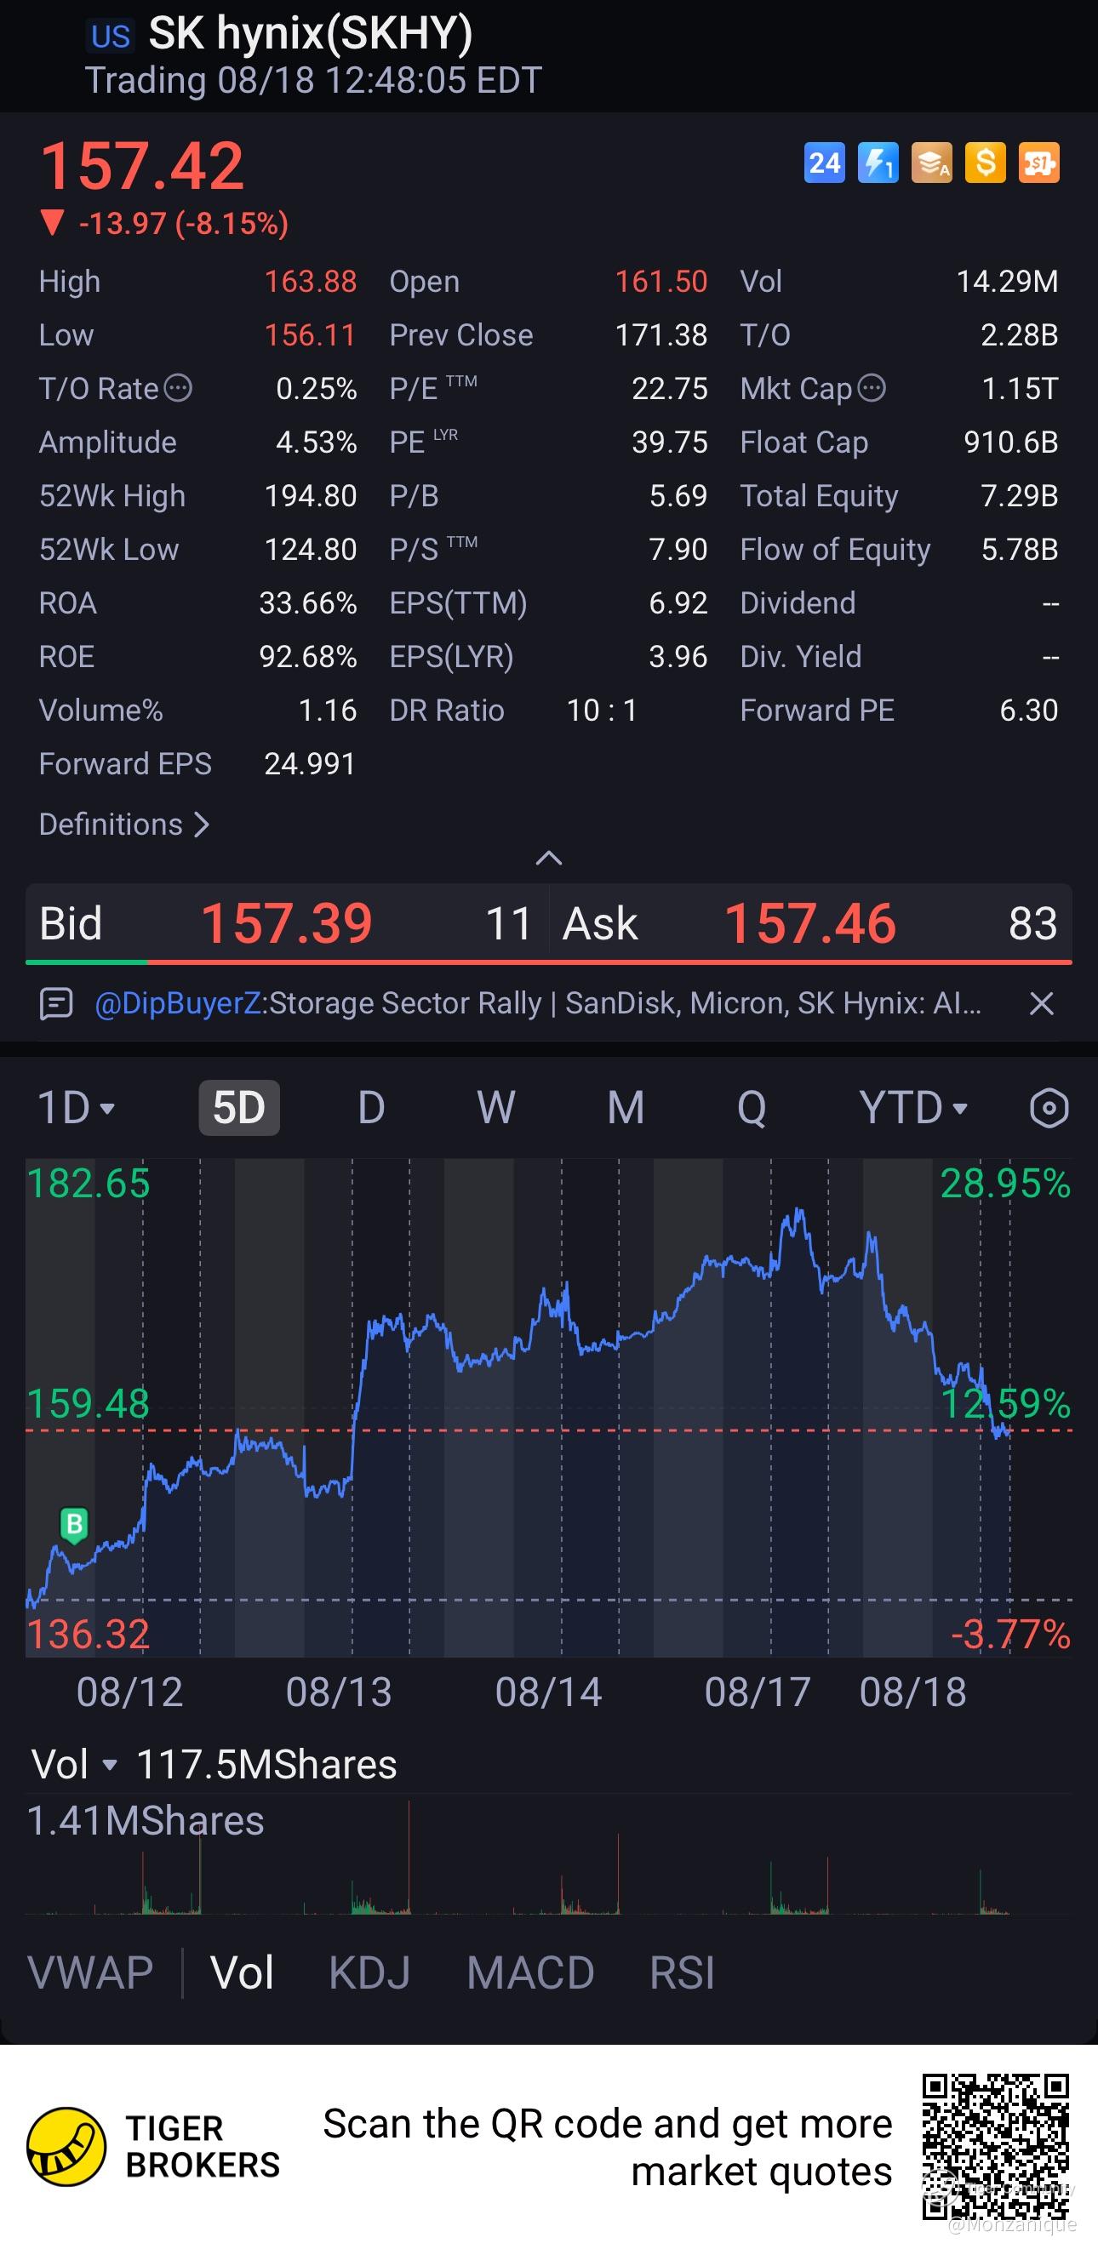Open the Vol indicator dropdown above volume chart

tap(73, 1765)
